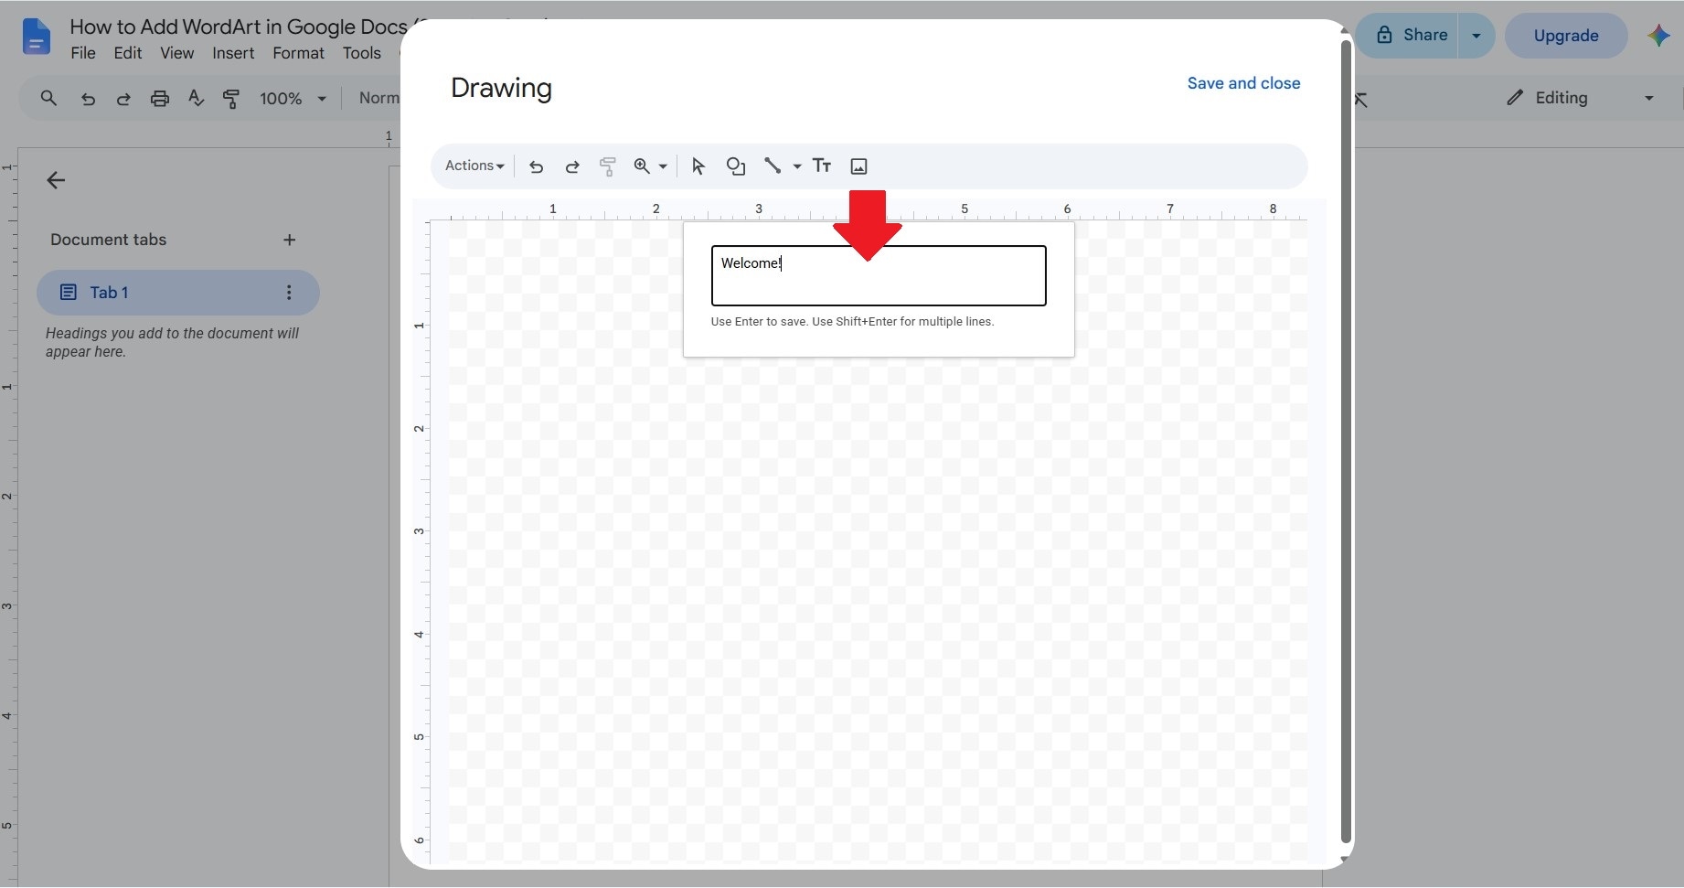Click the Docs paint format roller
1684x888 pixels.
[231, 99]
